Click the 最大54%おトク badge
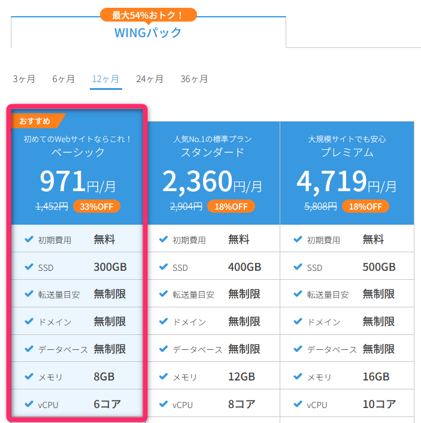 tap(148, 15)
